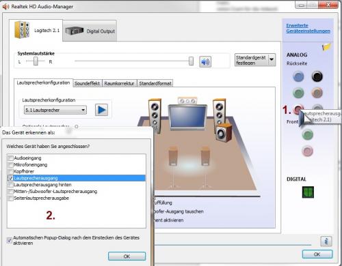Click the subwoofer in the room diagram
Screen dimensions: 342x266
(224, 133)
